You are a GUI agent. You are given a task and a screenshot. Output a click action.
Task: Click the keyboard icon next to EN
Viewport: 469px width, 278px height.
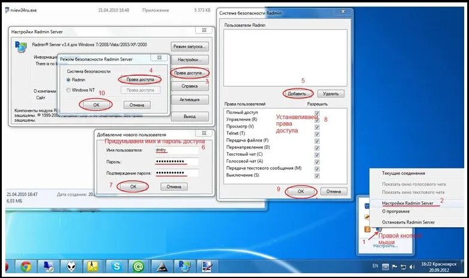tap(385, 267)
